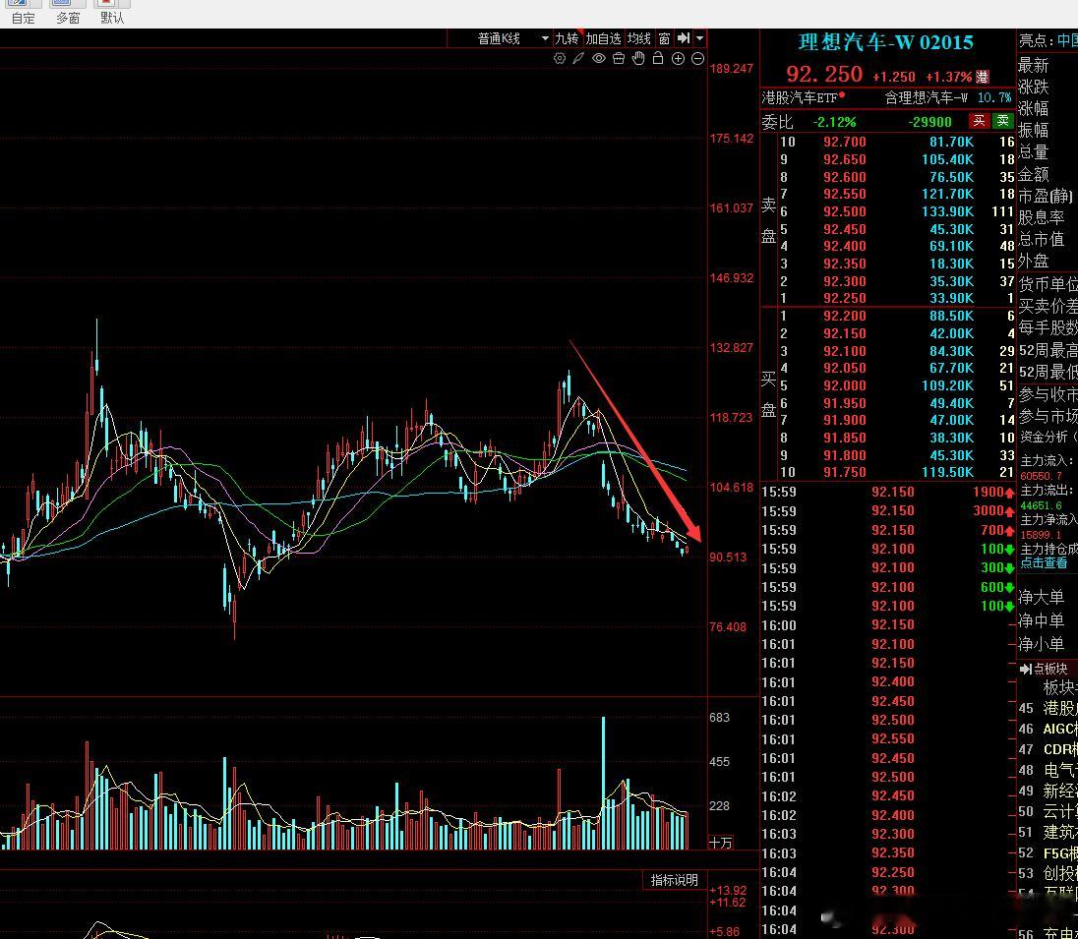Click sell level 6 volume 133.90K
Viewport: 1078px width, 939px height.
[947, 211]
